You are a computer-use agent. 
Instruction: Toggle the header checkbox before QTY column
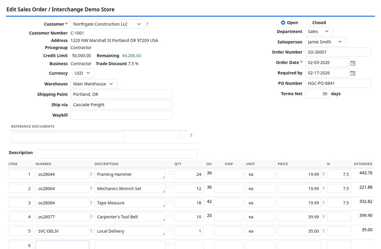pyautogui.click(x=169, y=164)
